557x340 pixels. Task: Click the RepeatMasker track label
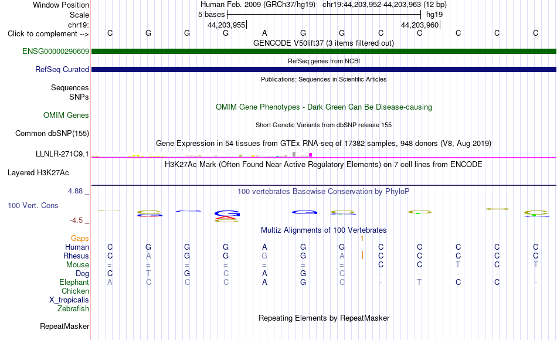click(x=64, y=326)
